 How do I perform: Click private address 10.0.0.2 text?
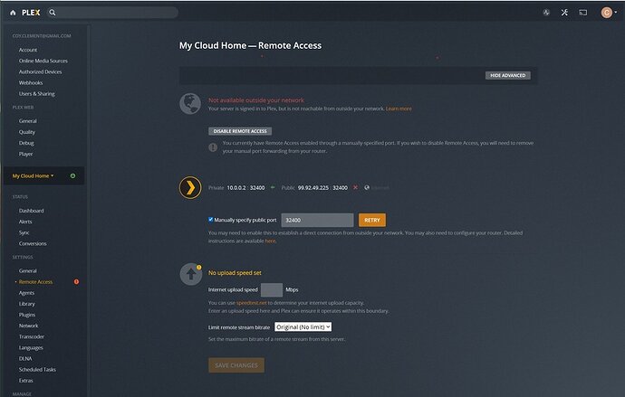[x=236, y=188]
